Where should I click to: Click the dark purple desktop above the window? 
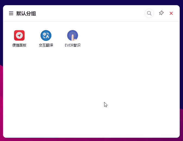pos(91,2)
